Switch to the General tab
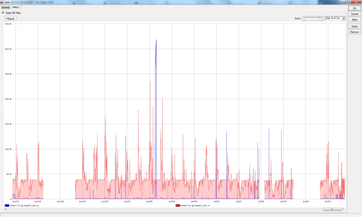This screenshot has width=362, height=217. pos(6,7)
